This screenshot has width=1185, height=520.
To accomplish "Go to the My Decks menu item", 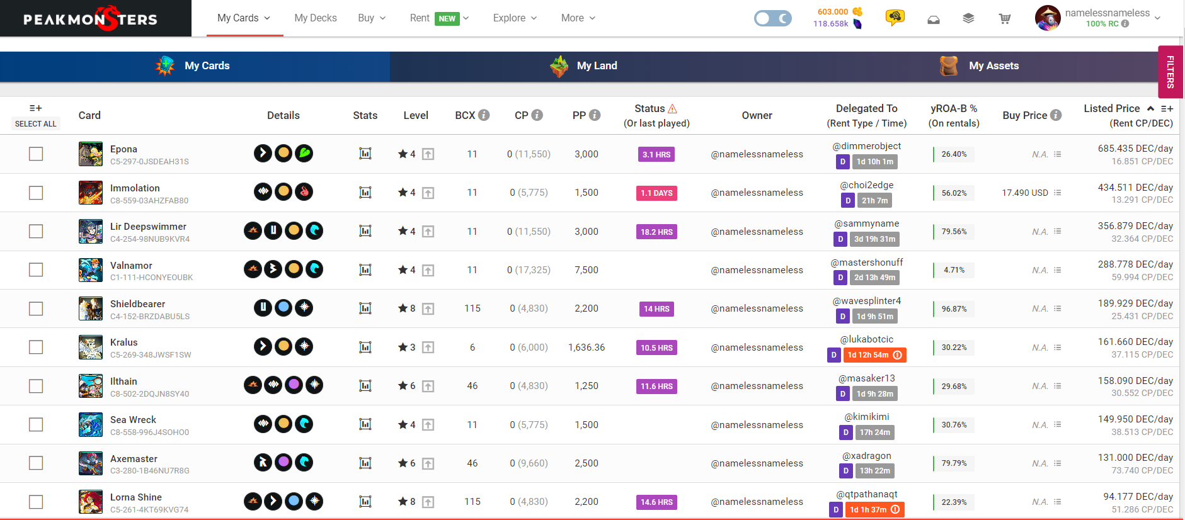I will pyautogui.click(x=315, y=18).
